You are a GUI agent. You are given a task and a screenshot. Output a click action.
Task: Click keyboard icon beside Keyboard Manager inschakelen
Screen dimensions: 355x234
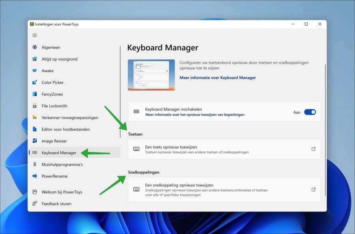click(x=136, y=111)
